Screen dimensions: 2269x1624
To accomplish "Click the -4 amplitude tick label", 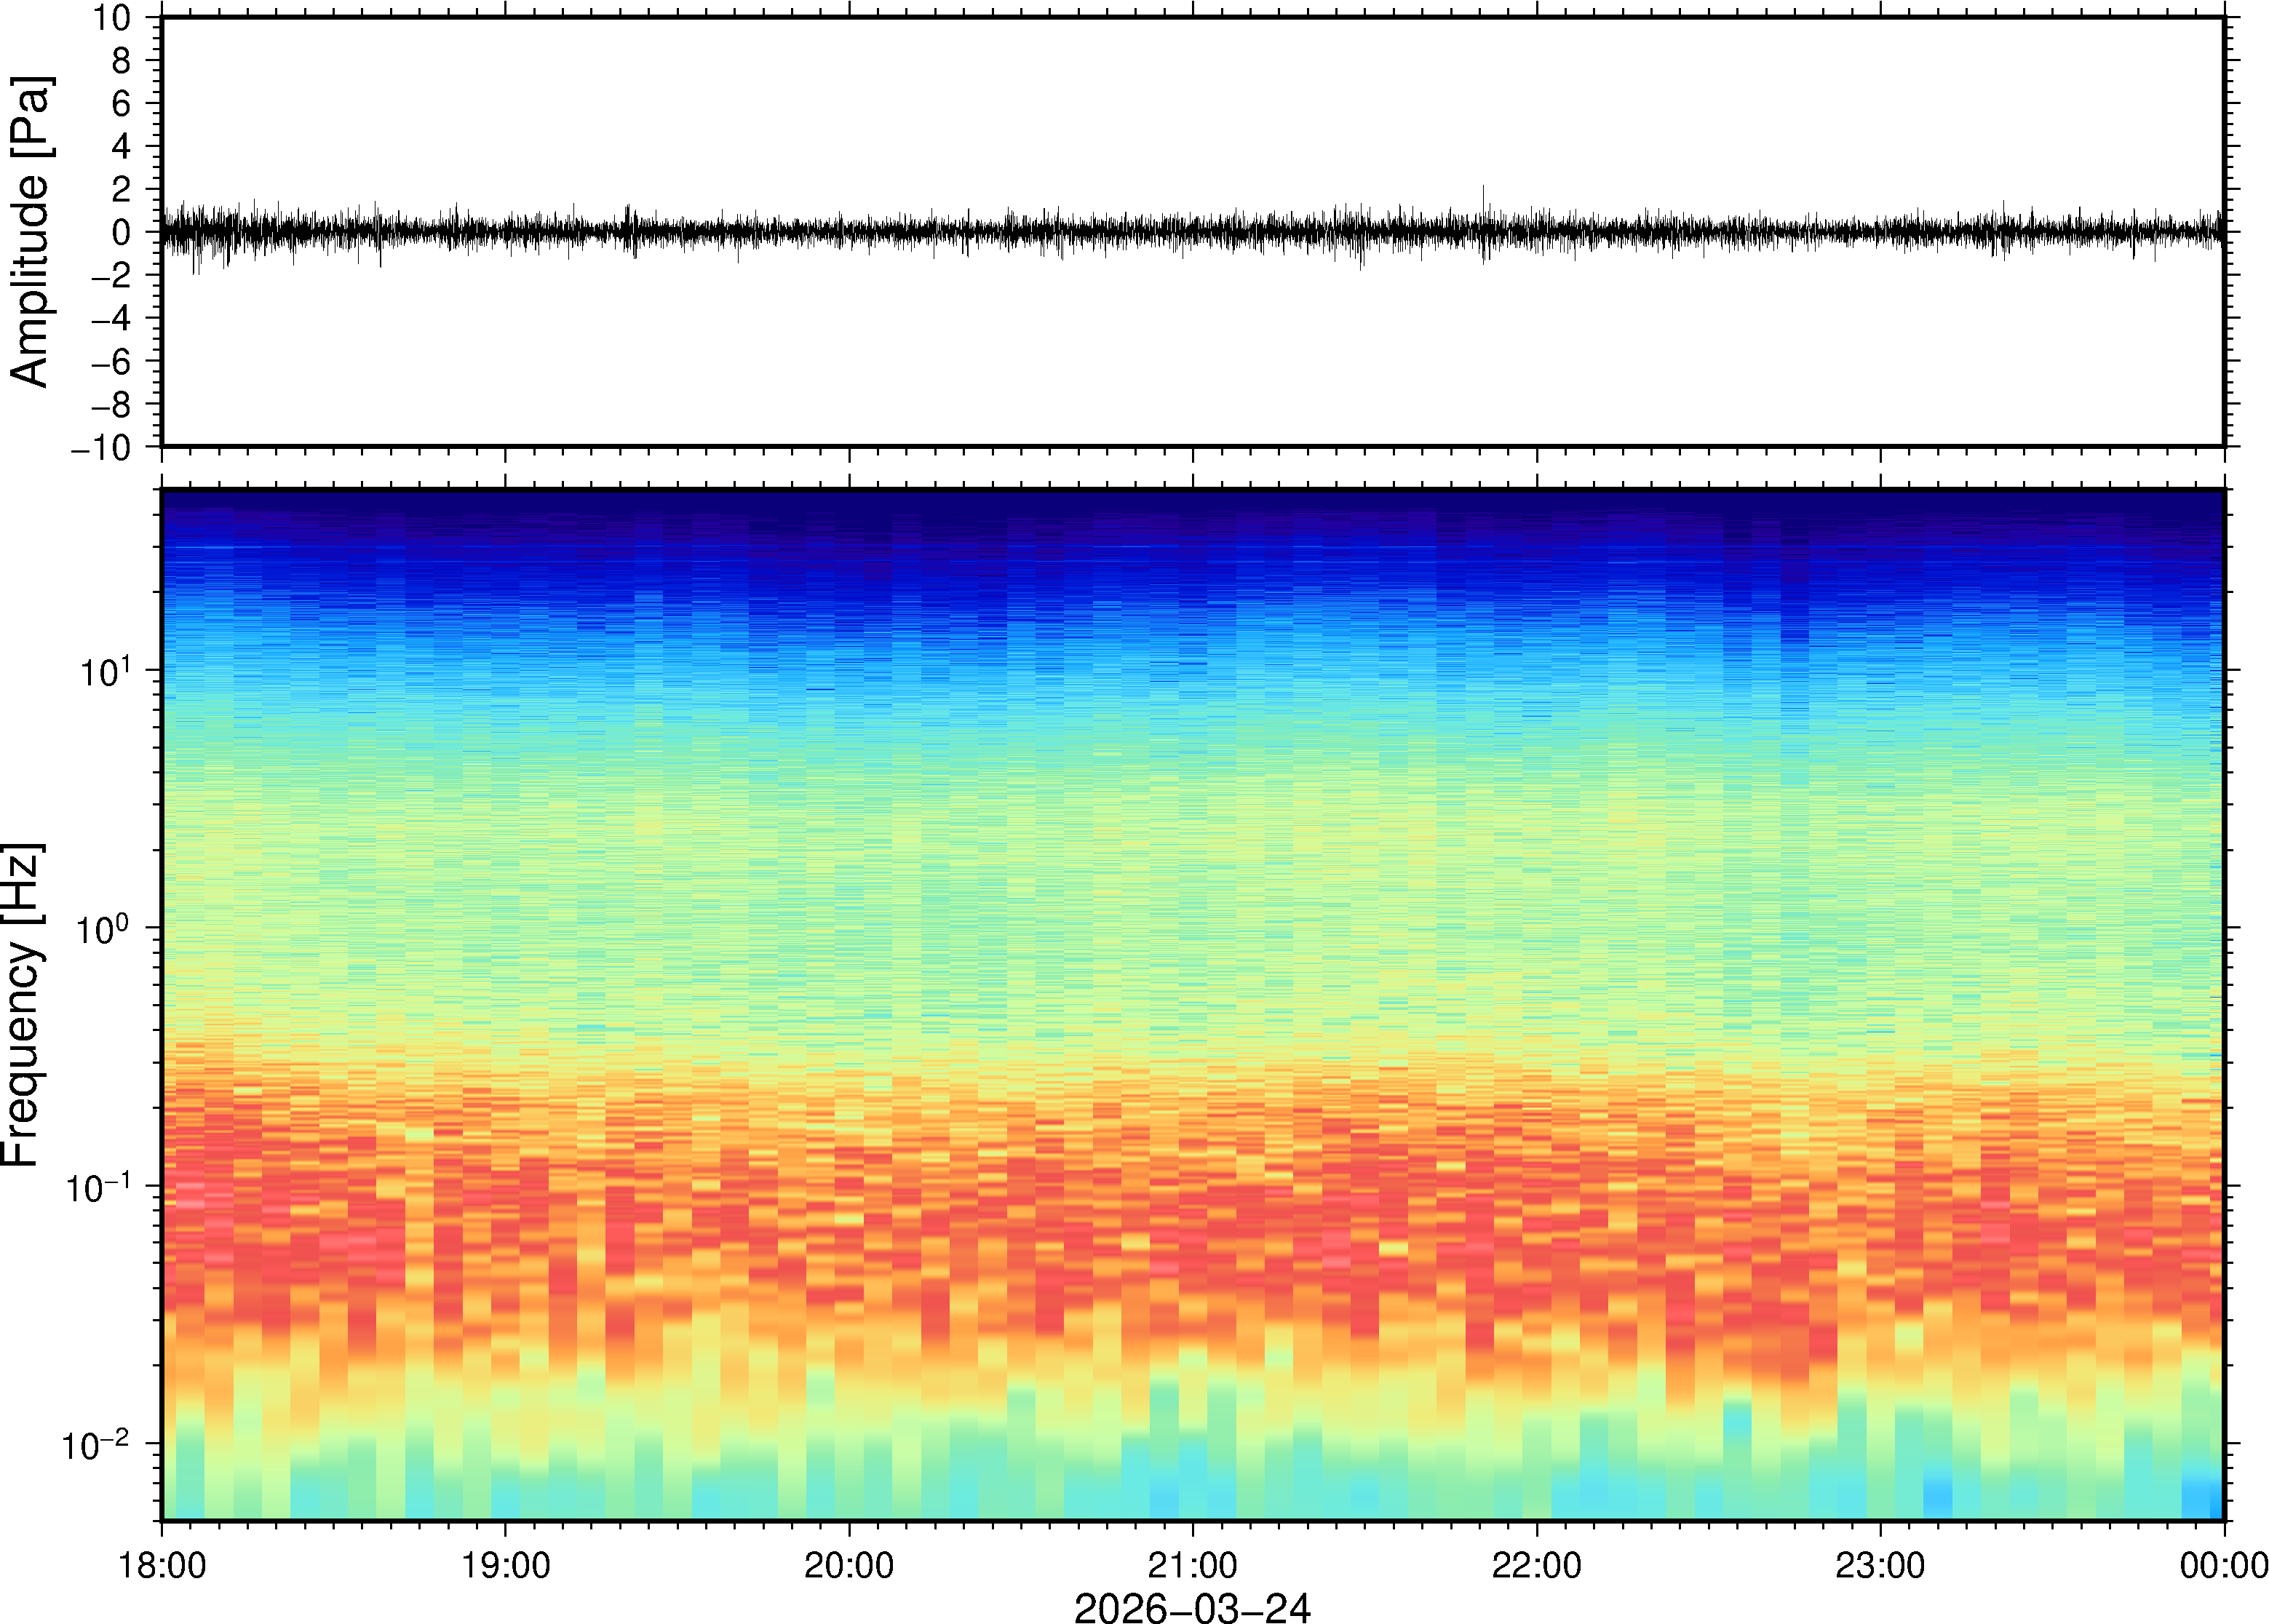I will coord(112,319).
